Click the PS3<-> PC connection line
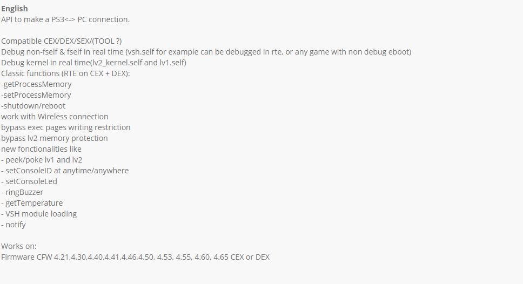The width and height of the screenshot is (523, 284). pos(65,19)
